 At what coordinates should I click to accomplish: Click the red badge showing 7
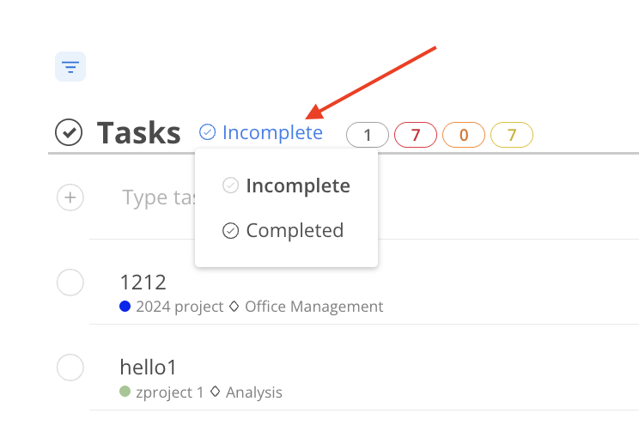click(x=416, y=135)
